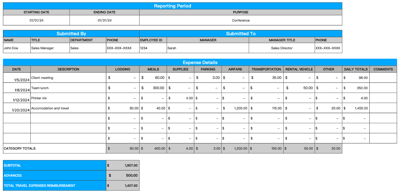
Task: Click the Reporting Period header
Action: [x=172, y=6]
